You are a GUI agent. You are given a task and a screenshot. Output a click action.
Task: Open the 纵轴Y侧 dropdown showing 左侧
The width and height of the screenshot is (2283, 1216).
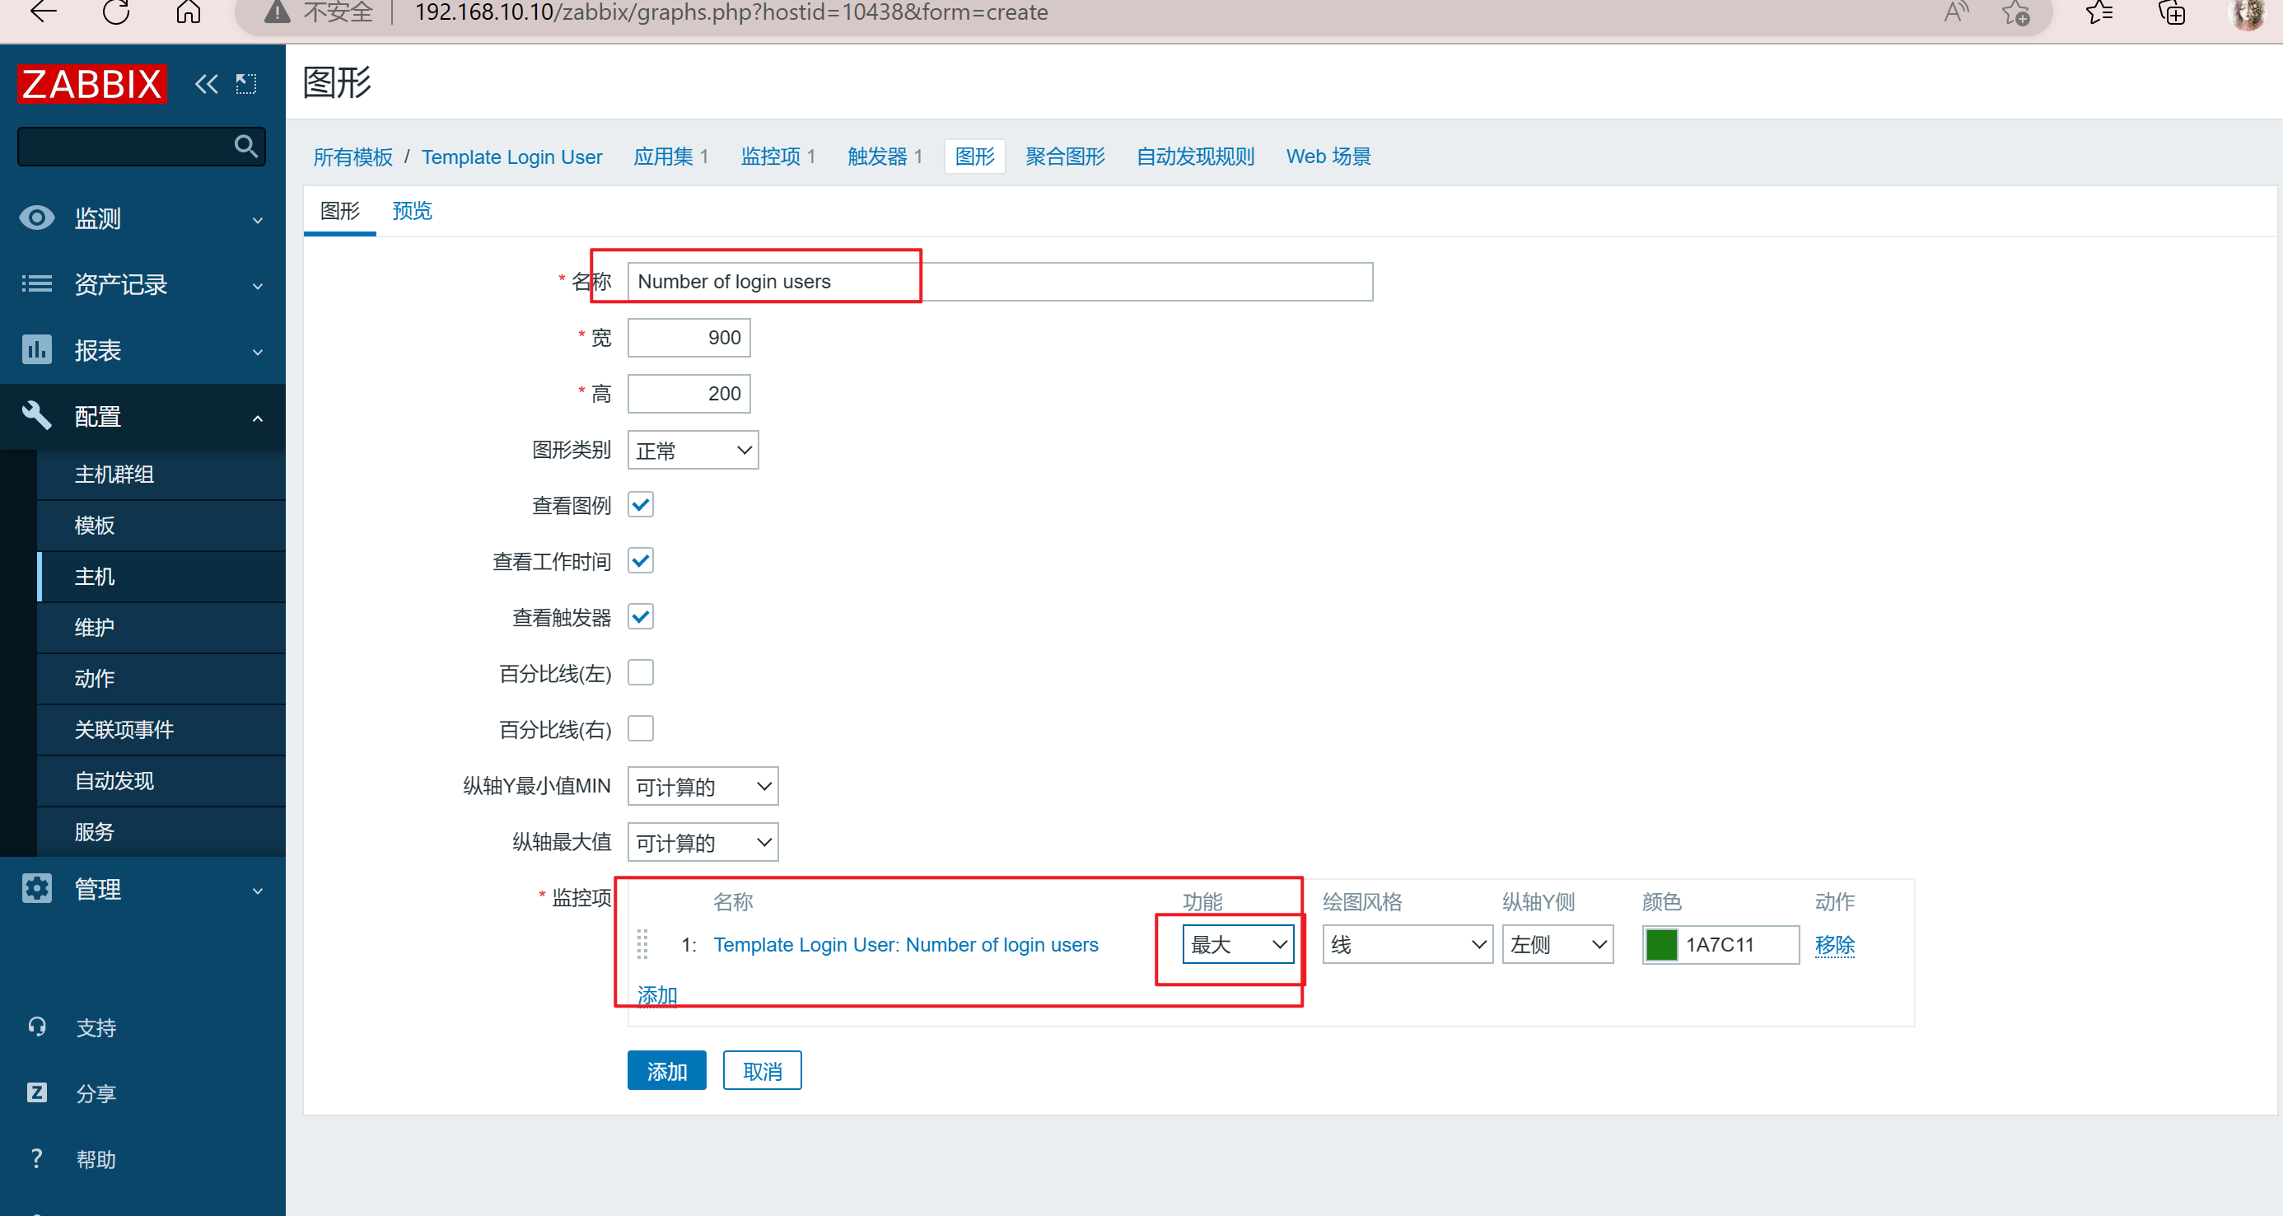[1557, 944]
